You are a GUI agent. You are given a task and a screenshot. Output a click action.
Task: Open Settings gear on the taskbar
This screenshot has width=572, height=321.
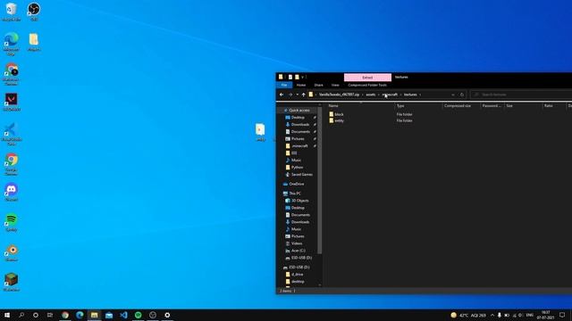(167, 315)
